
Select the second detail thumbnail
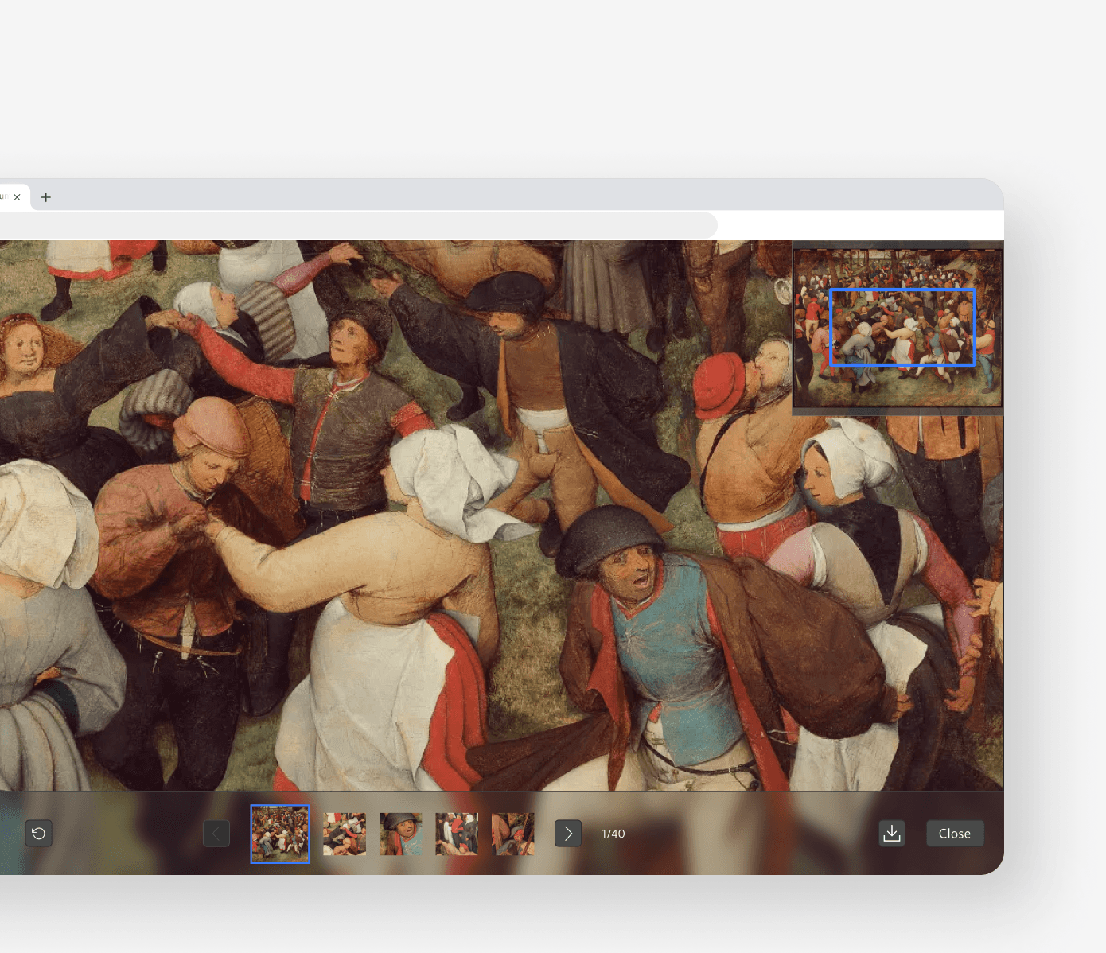[x=345, y=834]
